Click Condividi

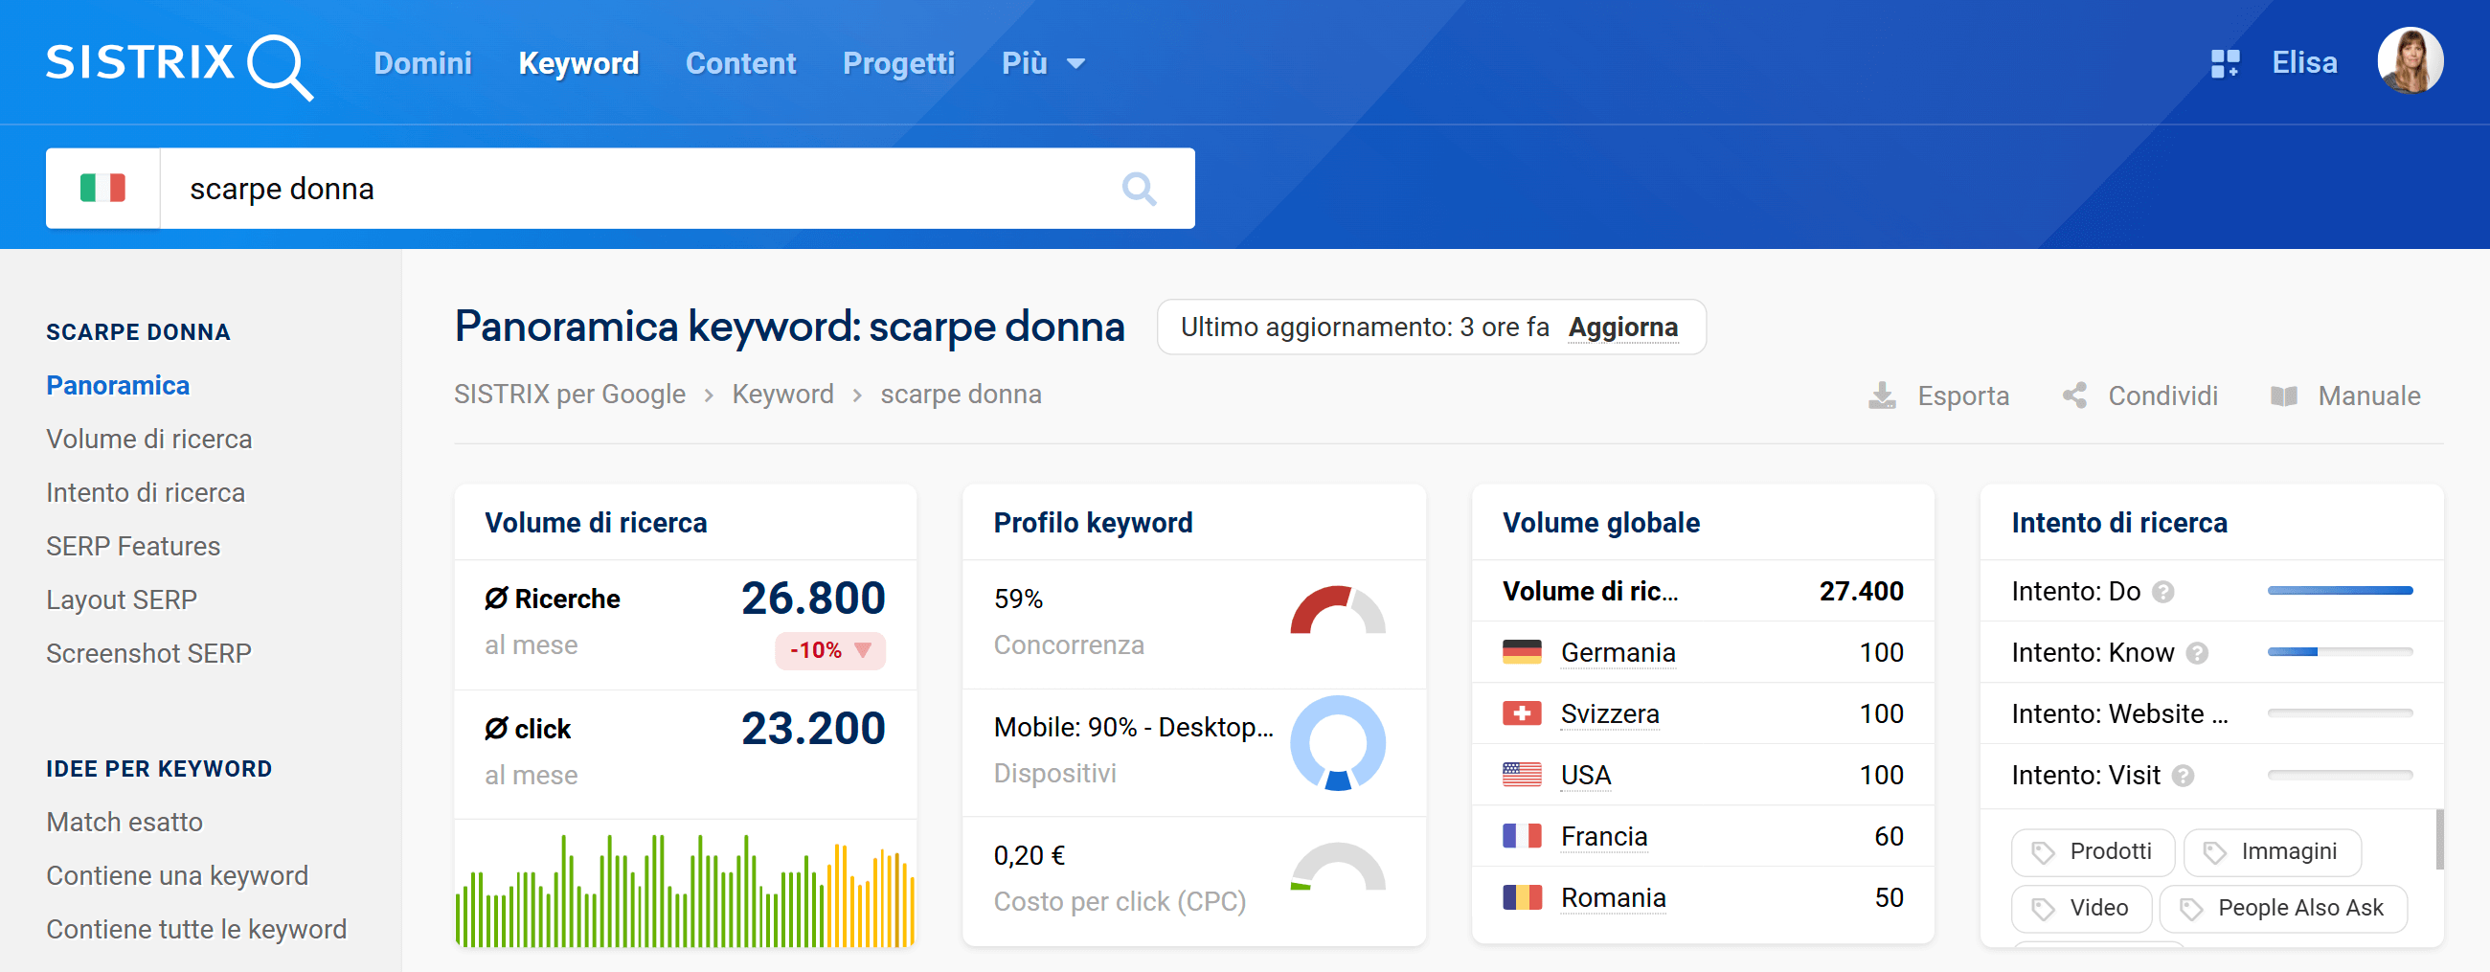(x=2162, y=396)
